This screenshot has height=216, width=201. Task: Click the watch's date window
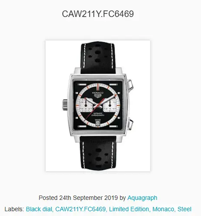97,123
